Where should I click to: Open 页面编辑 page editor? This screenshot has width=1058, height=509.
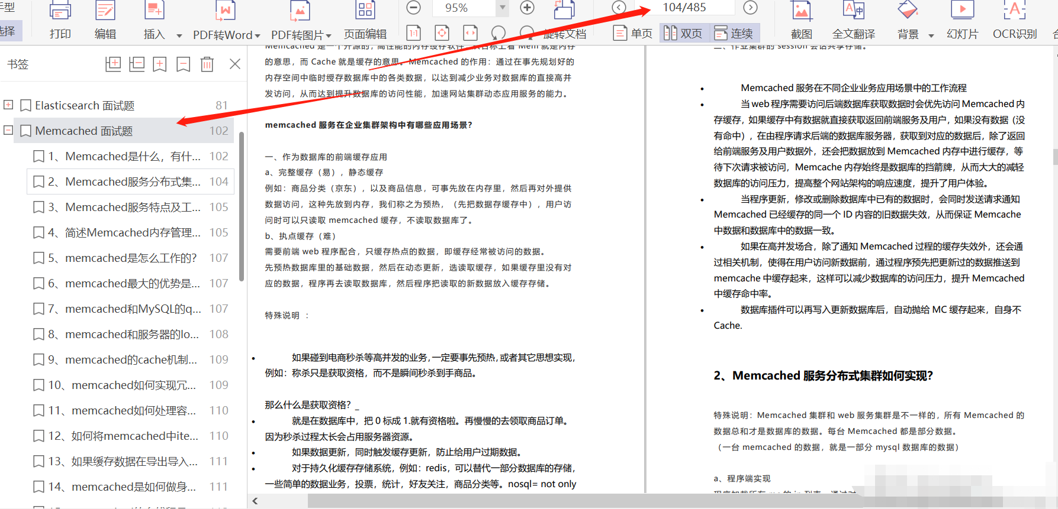pos(365,21)
